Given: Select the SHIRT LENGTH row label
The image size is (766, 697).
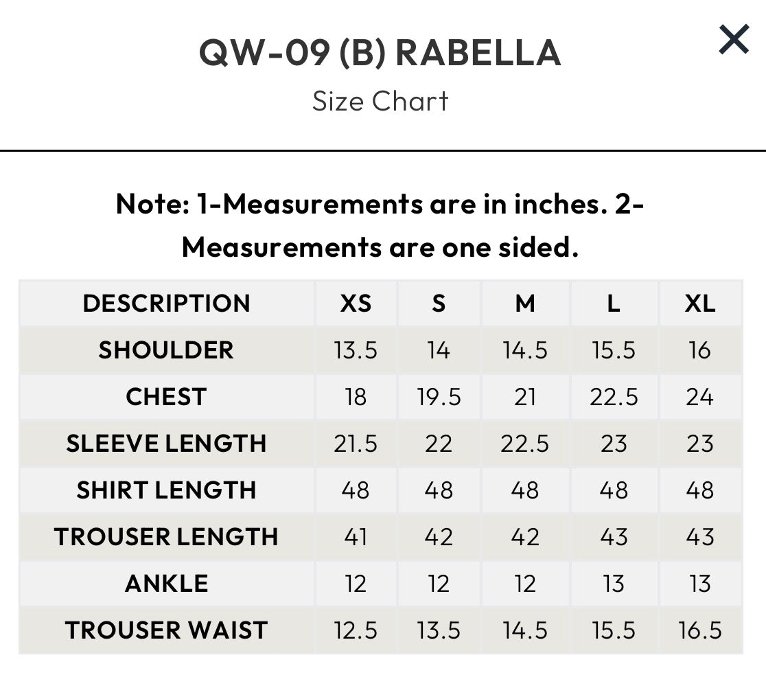Looking at the screenshot, I should (x=167, y=490).
